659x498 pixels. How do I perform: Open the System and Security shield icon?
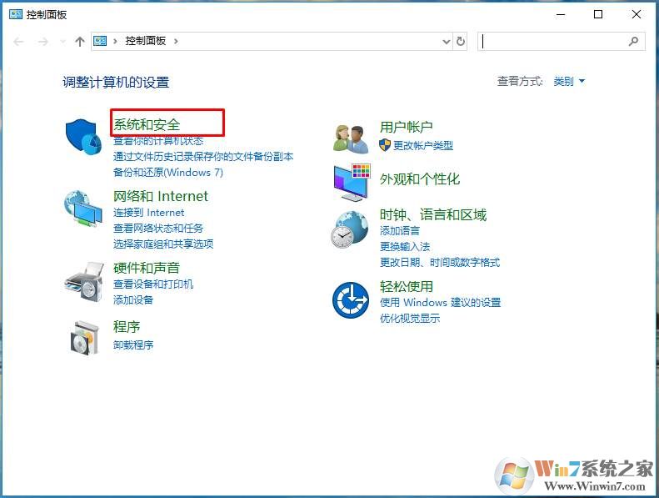pos(83,137)
